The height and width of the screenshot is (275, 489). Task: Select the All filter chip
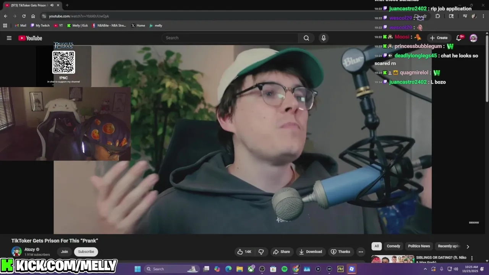coord(377,246)
